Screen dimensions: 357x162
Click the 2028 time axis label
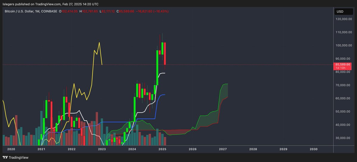coord(253,149)
